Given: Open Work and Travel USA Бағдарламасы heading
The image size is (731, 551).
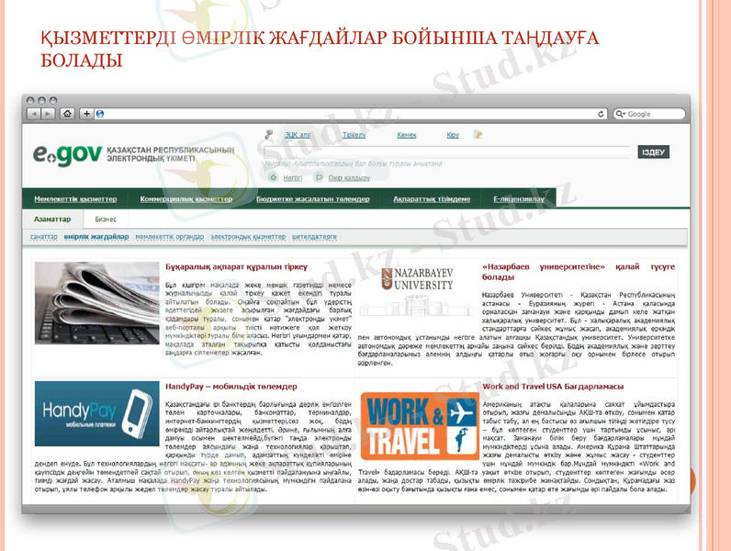Looking at the screenshot, I should (553, 387).
